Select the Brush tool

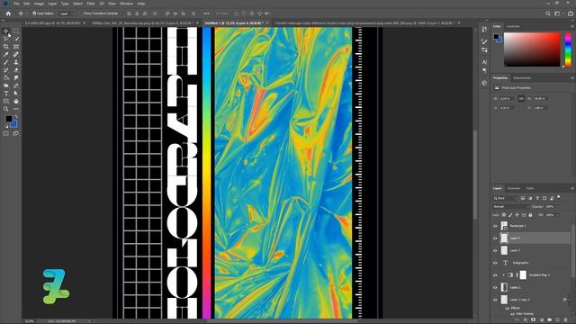6,62
